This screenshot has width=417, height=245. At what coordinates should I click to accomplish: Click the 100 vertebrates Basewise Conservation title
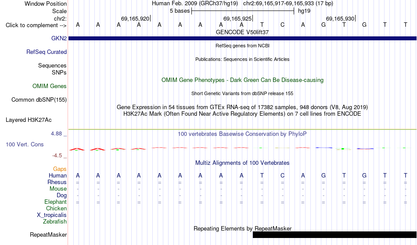click(242, 134)
